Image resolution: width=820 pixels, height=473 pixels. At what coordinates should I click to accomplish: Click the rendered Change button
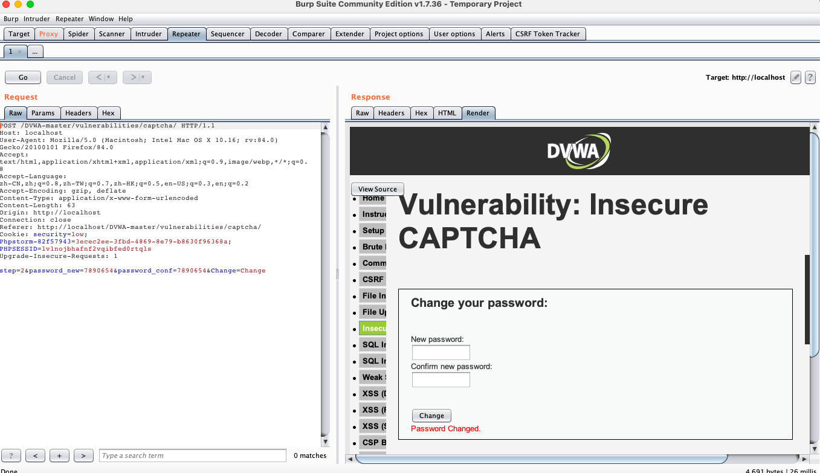click(x=431, y=416)
